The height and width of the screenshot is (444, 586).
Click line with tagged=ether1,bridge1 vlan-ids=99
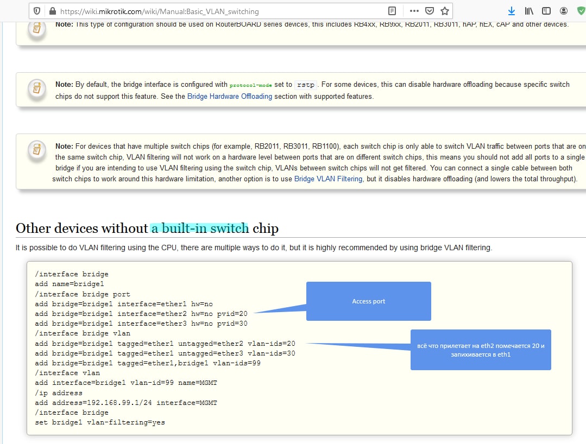coord(148,363)
